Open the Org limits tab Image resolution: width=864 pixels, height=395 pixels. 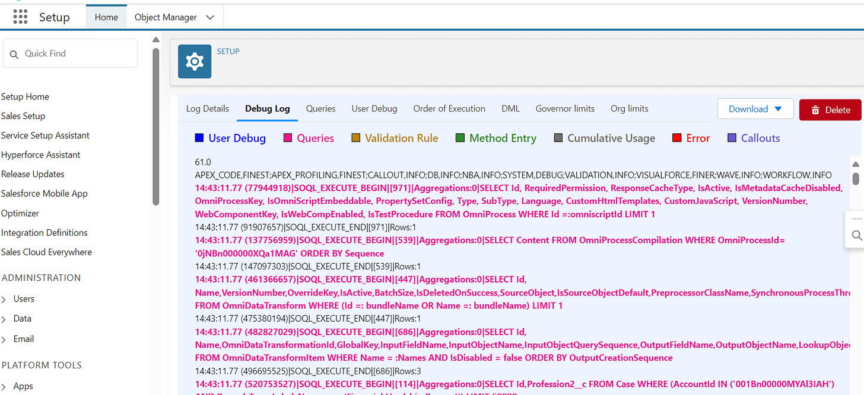[x=630, y=109]
